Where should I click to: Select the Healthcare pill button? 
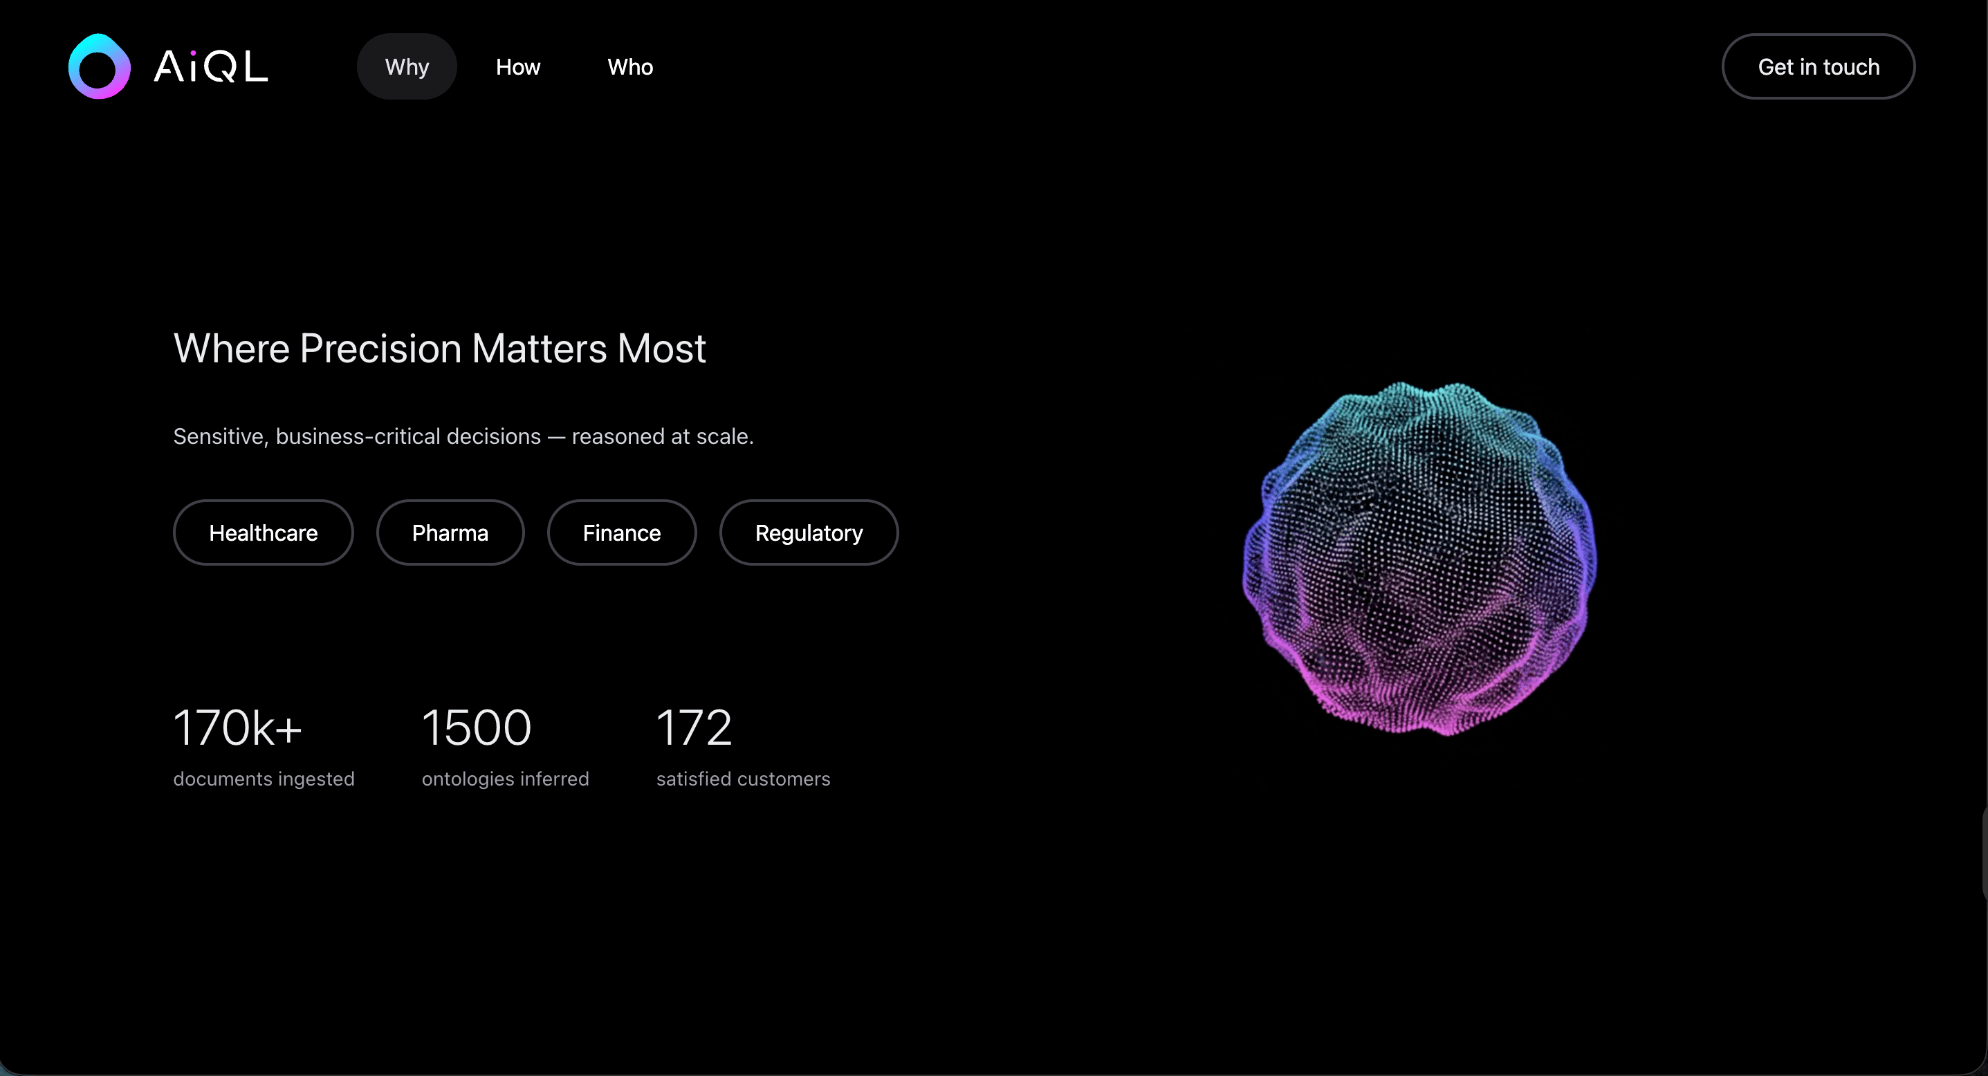click(263, 533)
